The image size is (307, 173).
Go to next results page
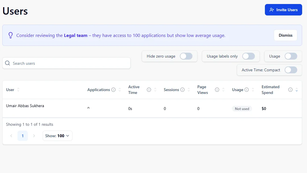[34, 136]
